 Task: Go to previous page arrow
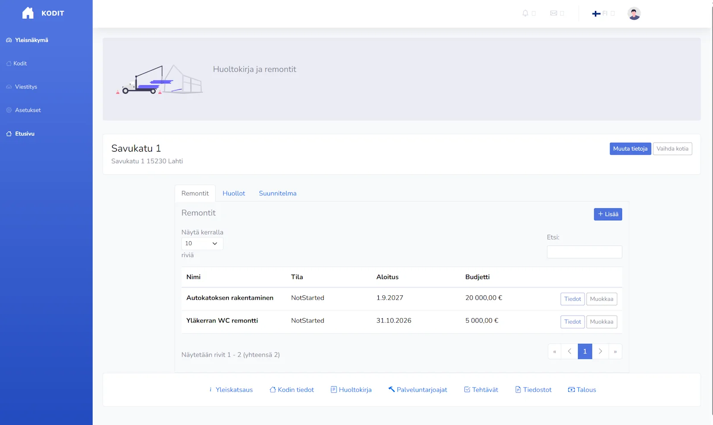click(570, 351)
